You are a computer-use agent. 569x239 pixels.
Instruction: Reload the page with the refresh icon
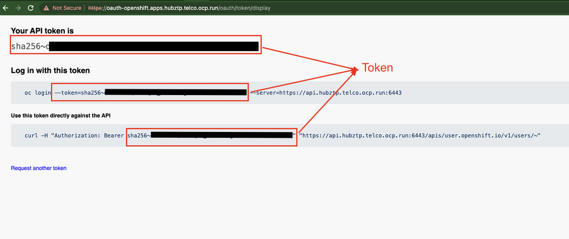coord(30,9)
